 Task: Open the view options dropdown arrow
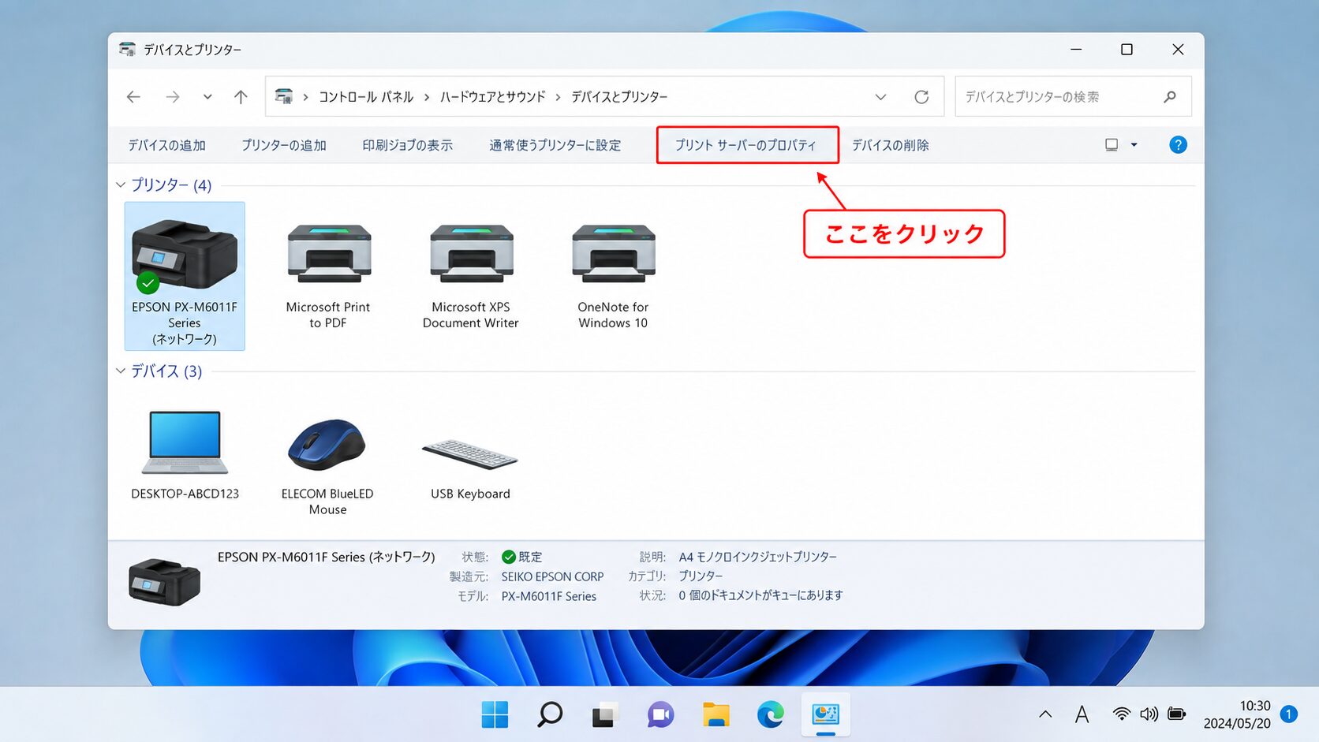1134,145
